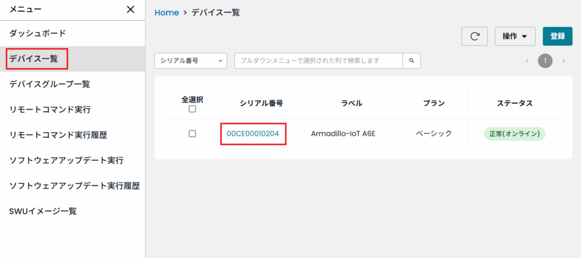Close the メニュー sidebar with X icon
This screenshot has width=581, height=258.
click(130, 10)
